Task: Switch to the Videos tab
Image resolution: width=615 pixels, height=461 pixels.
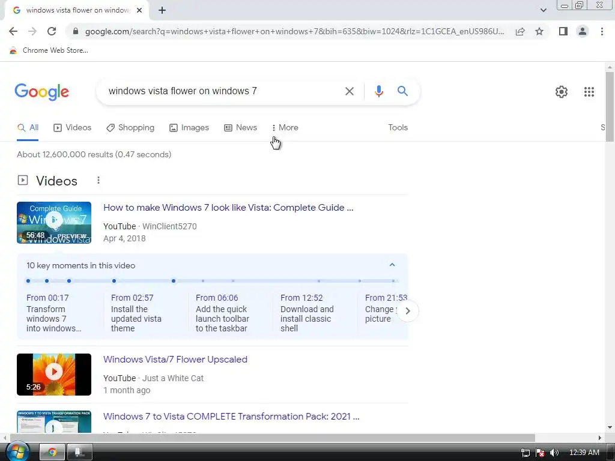Action: pos(72,128)
